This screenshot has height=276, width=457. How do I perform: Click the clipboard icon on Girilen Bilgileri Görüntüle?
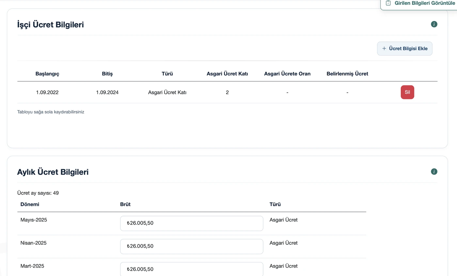(x=388, y=3)
